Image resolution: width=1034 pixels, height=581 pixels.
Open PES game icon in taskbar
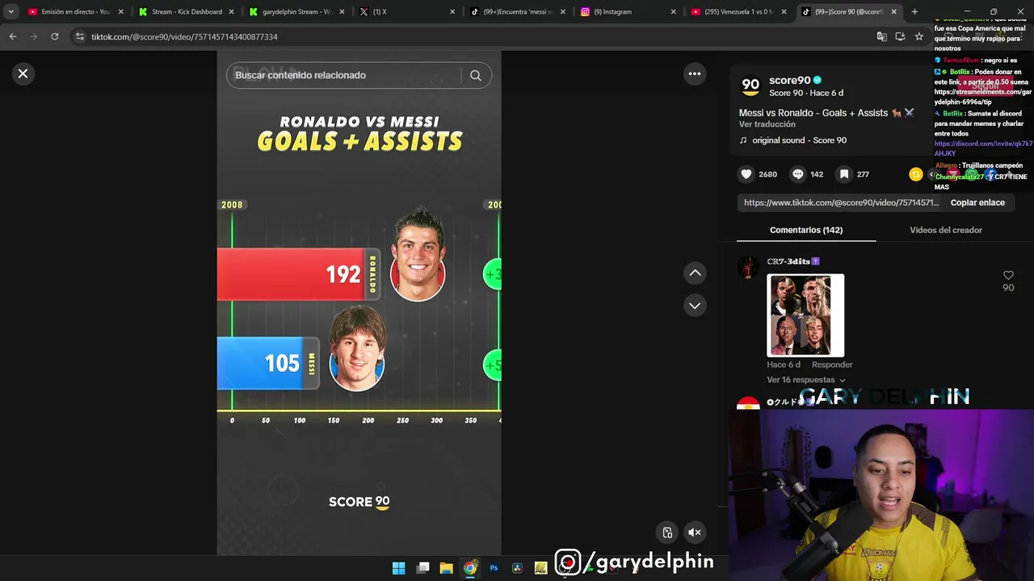(x=540, y=568)
